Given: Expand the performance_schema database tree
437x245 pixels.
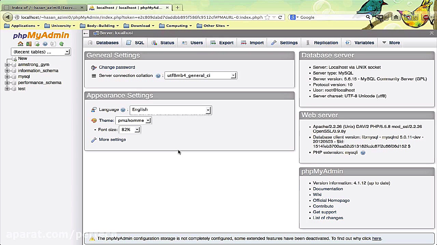Looking at the screenshot, I should (7, 83).
